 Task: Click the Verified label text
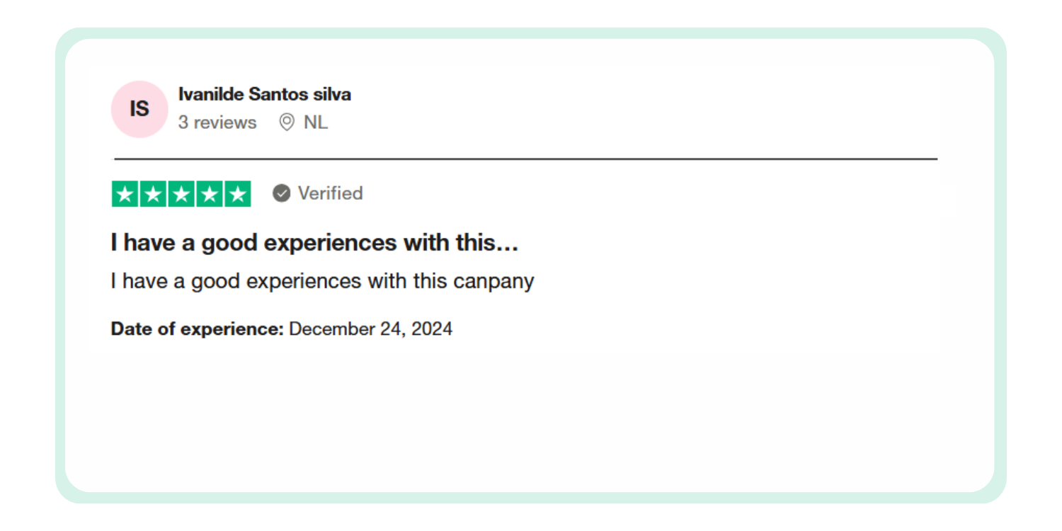tap(330, 193)
